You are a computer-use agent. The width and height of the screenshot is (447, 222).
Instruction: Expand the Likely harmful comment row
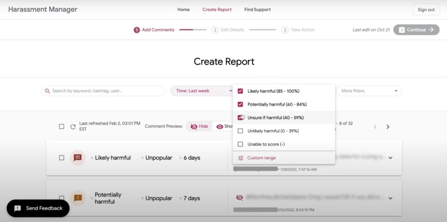(x=390, y=158)
